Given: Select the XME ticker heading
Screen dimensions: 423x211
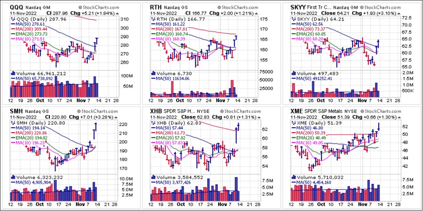Looking at the screenshot, I should (297, 111).
